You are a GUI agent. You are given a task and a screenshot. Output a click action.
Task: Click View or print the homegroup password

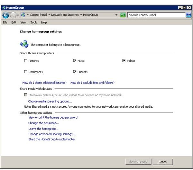tap(53, 118)
